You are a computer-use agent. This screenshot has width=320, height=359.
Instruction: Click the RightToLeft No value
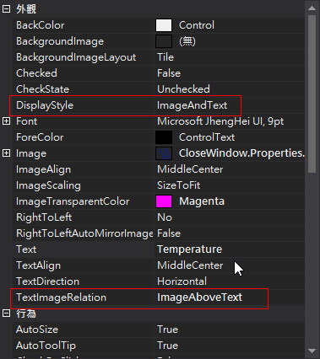pyautogui.click(x=165, y=217)
